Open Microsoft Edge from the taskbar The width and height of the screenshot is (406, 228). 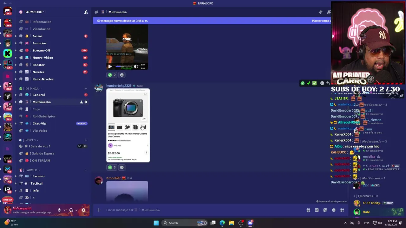click(x=222, y=223)
